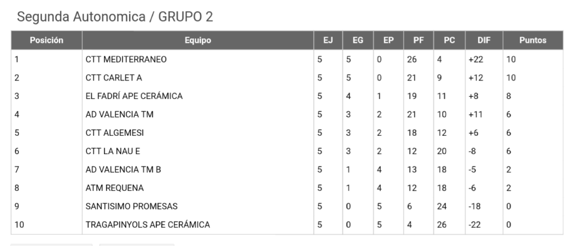The image size is (570, 246).
Task: Open ATM REQUENA team row
Action: click(x=287, y=188)
